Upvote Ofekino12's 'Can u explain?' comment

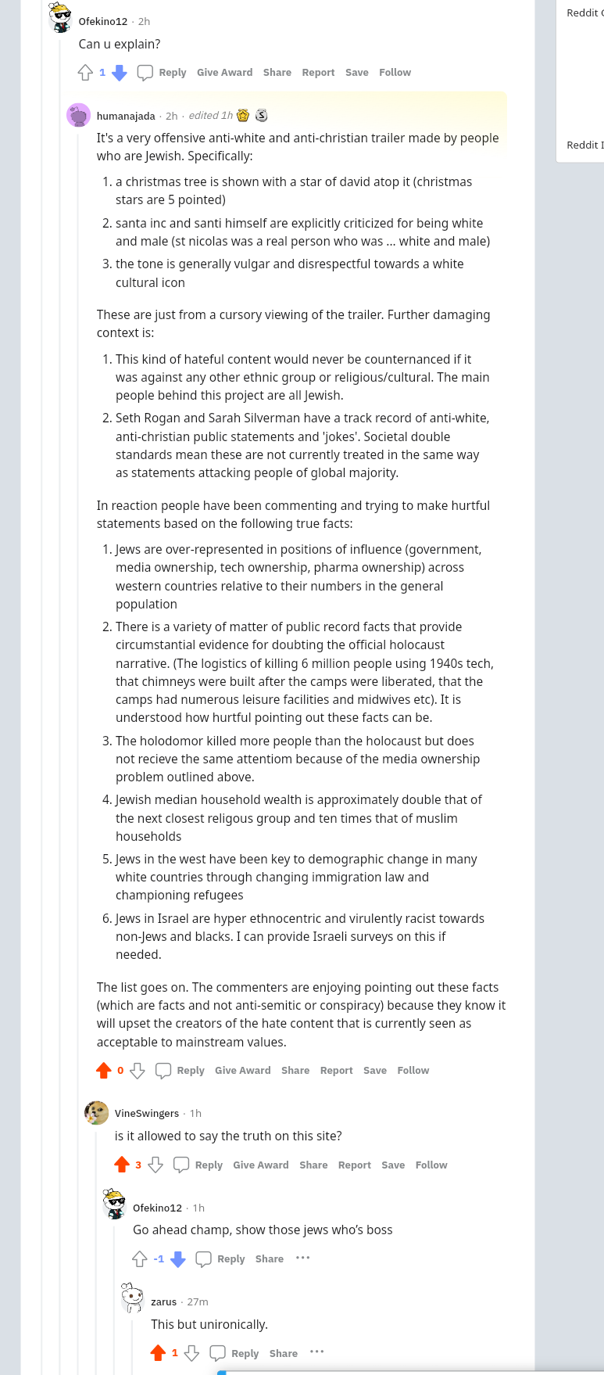pos(85,73)
